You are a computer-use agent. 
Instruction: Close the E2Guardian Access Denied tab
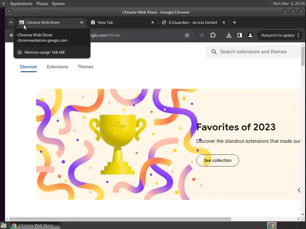(224, 22)
